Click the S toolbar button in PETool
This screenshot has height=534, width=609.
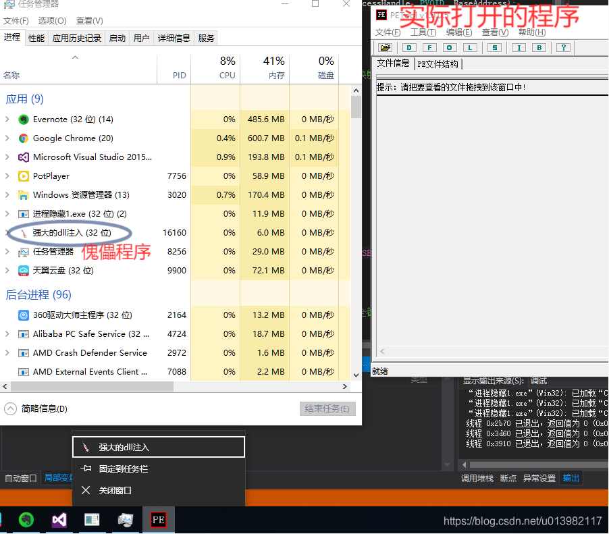(494, 47)
